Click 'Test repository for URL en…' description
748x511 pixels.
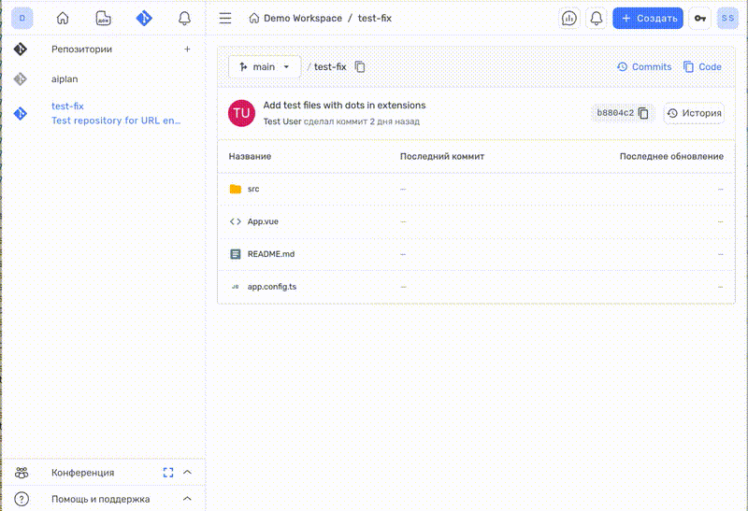[116, 121]
